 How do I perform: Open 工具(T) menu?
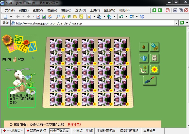(x=95, y=10)
